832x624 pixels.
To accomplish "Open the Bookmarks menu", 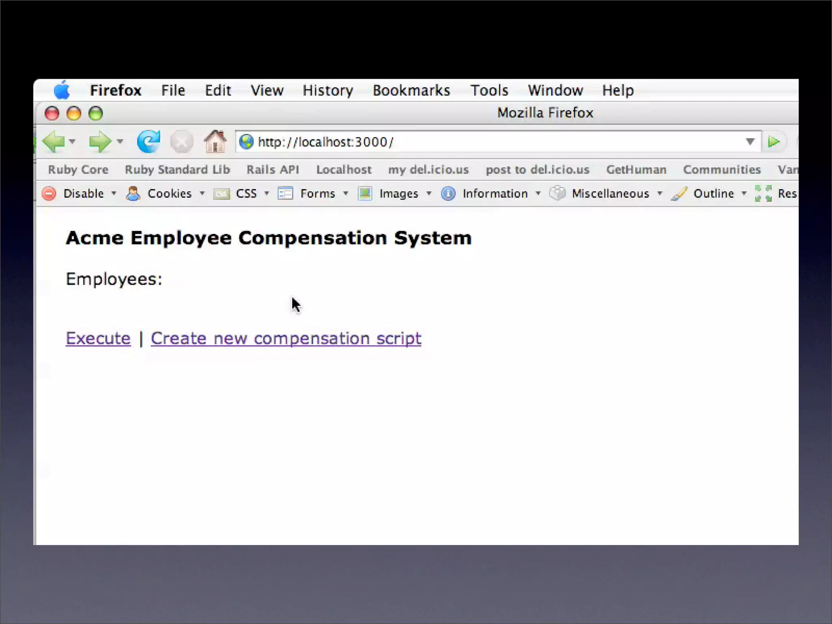I will click(x=411, y=90).
